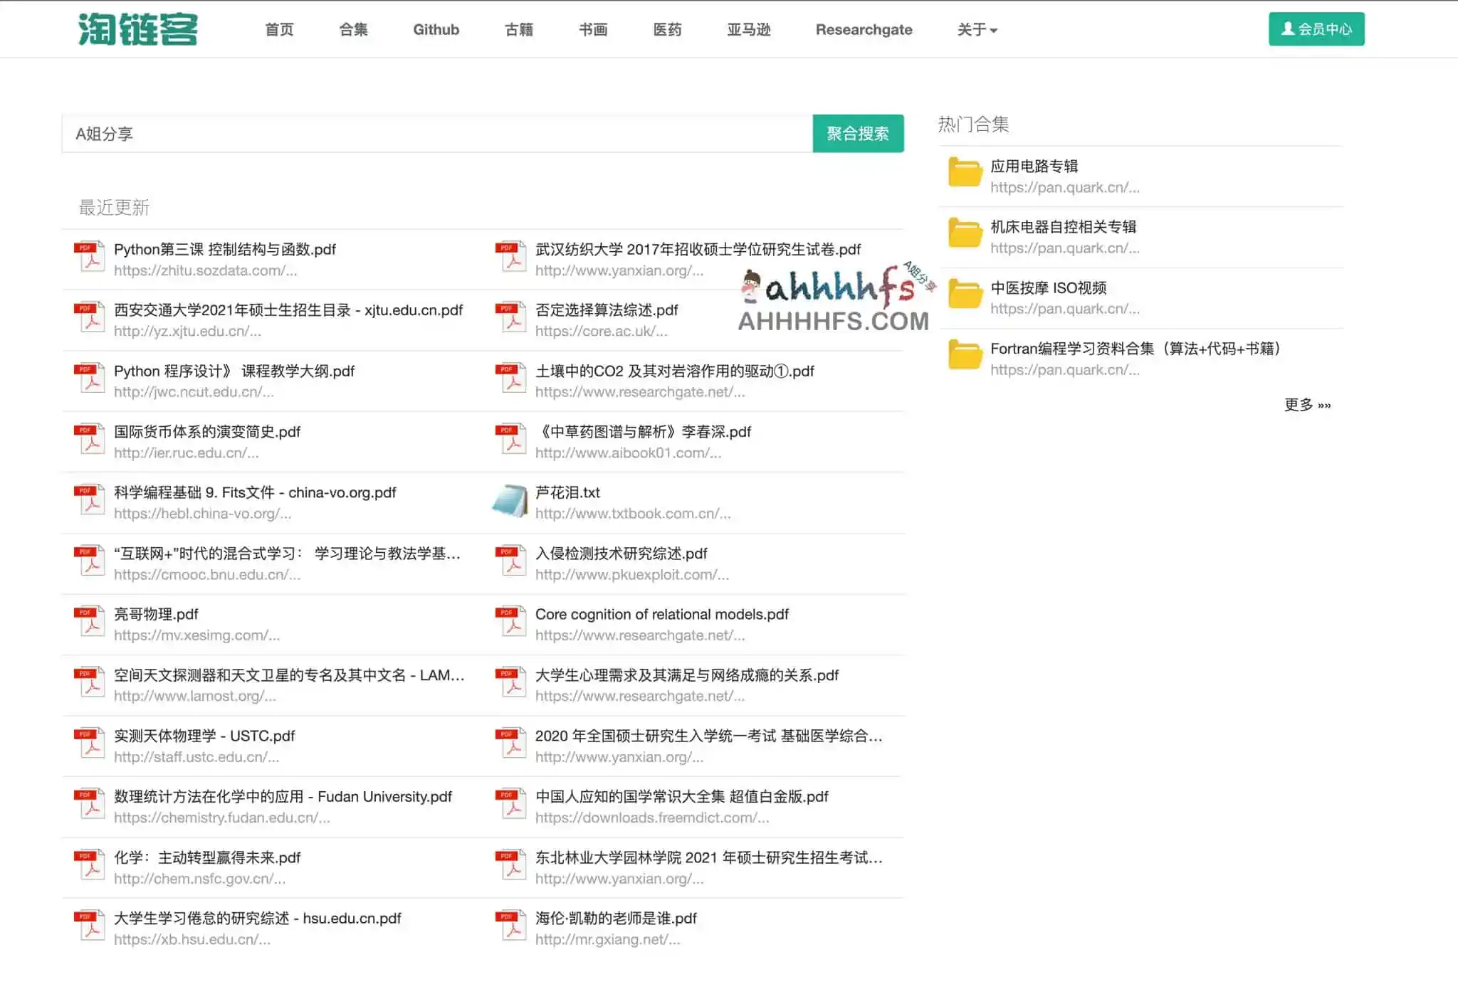Open the 入侵检测技术研究综述.pdf link

coord(620,553)
